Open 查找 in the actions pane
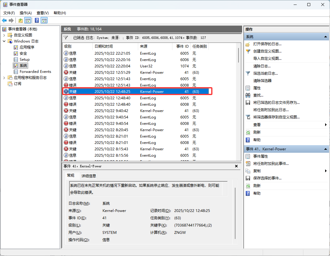 coord(258,95)
